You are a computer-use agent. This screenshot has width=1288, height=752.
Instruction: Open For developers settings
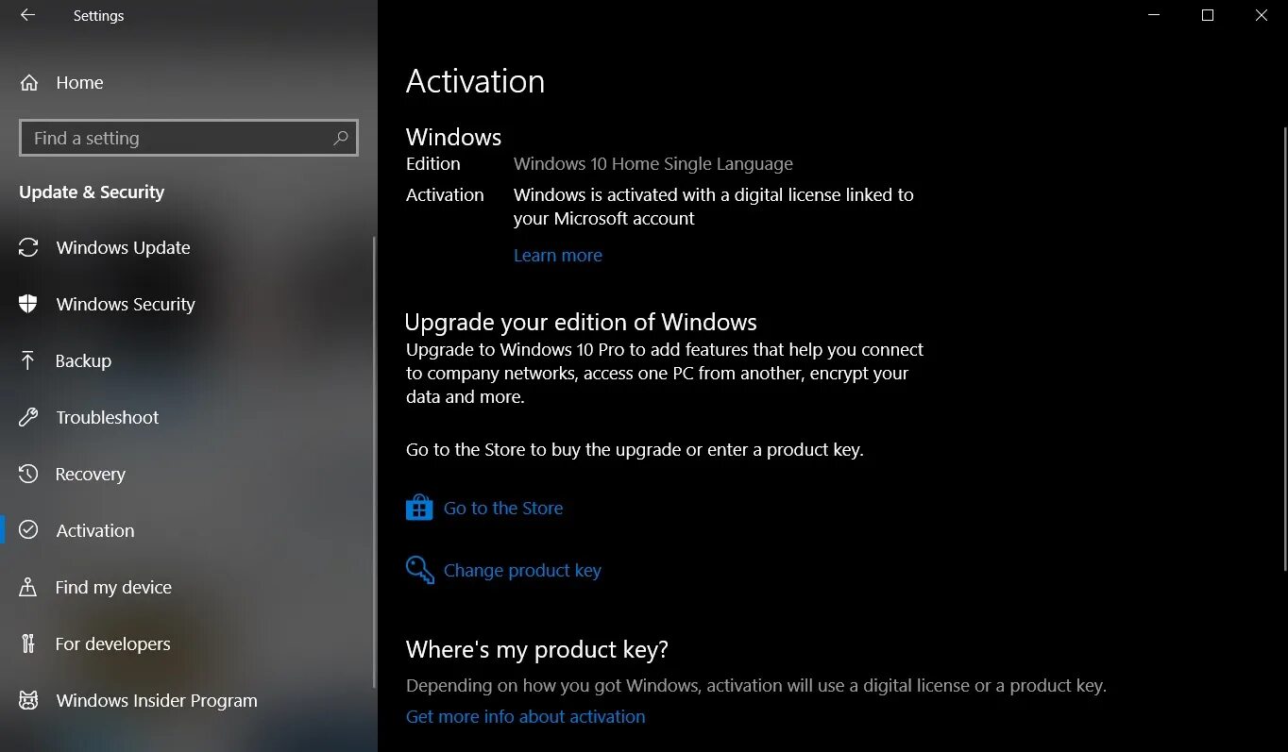click(188, 643)
